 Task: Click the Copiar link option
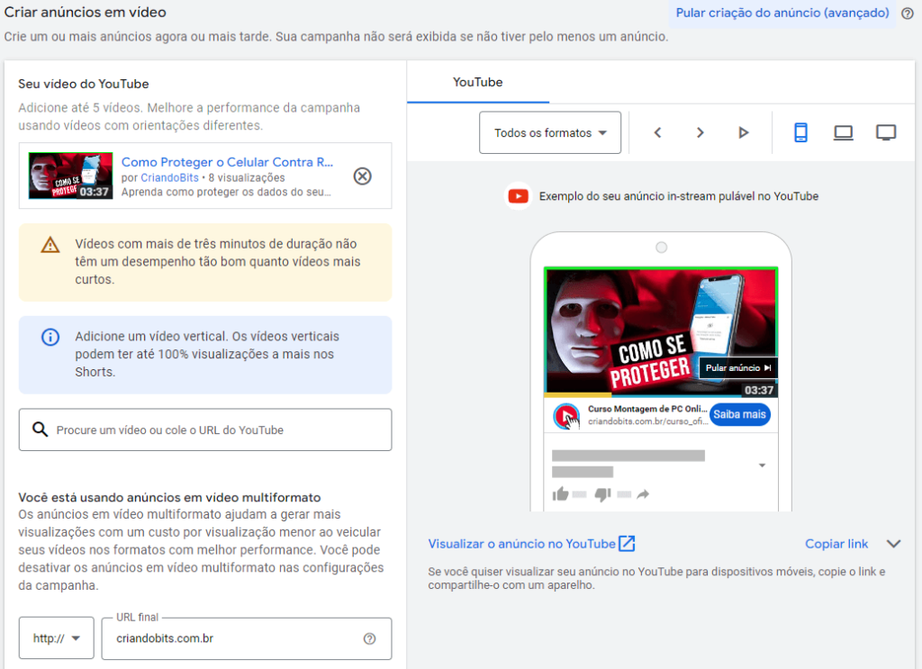click(x=836, y=543)
